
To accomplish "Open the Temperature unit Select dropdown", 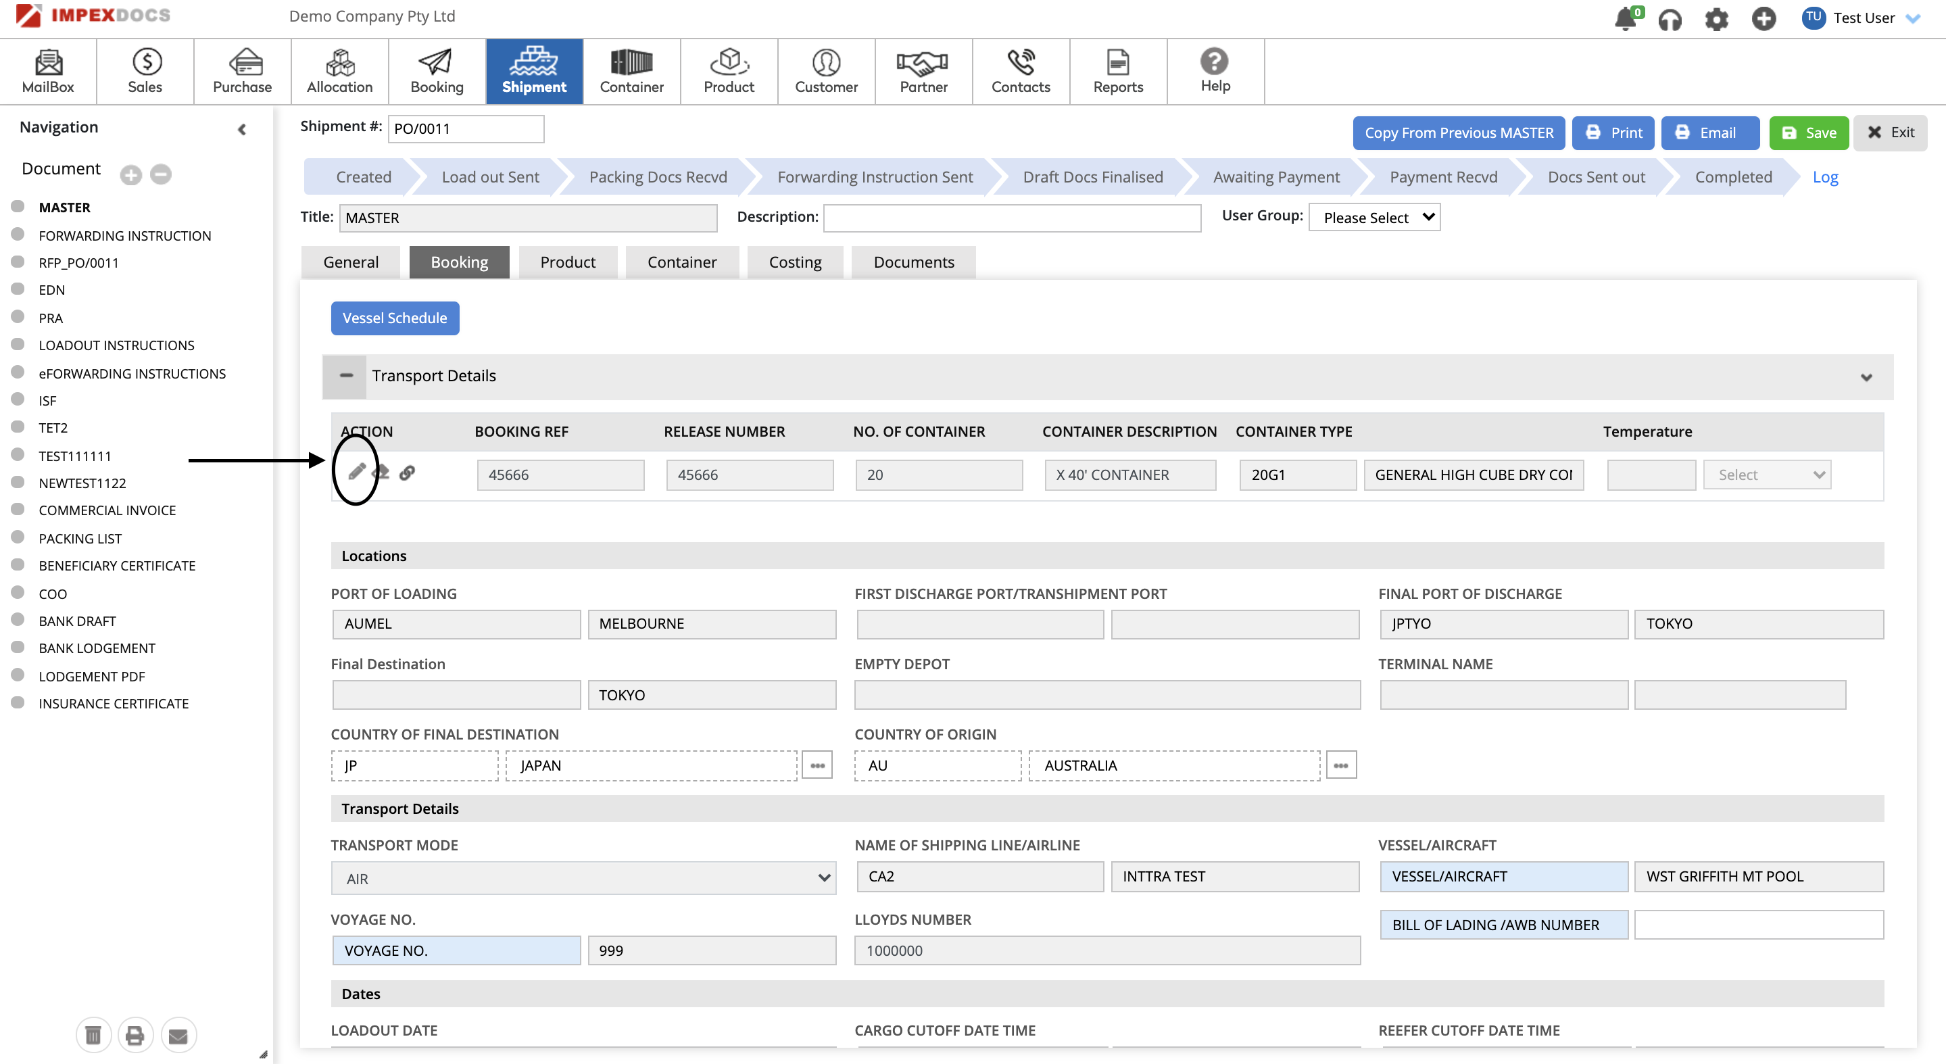I will 1766,475.
